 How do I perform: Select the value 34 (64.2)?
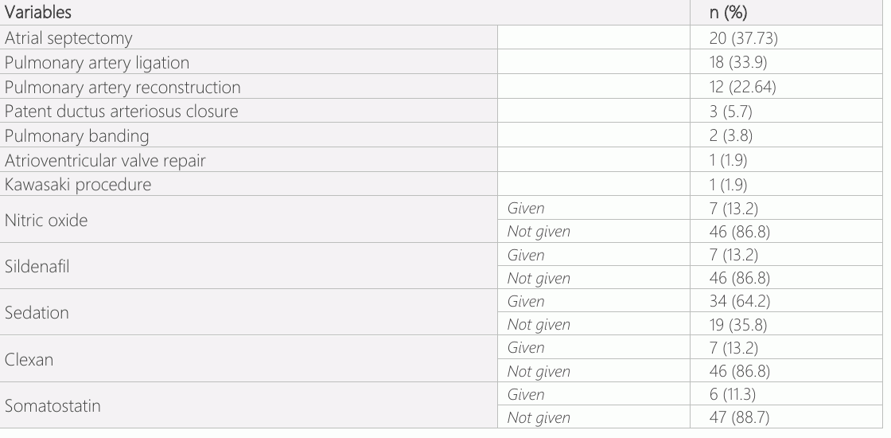(x=739, y=301)
